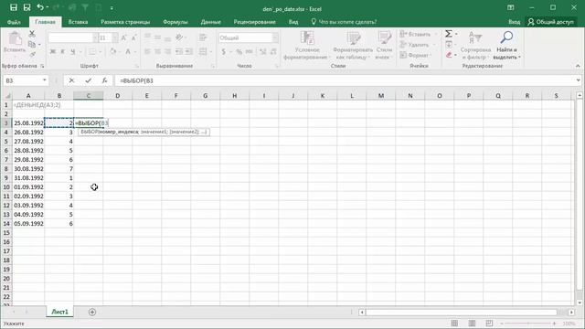Click the Вход sign-in link
The height and width of the screenshot is (329, 585).
pyautogui.click(x=514, y=22)
